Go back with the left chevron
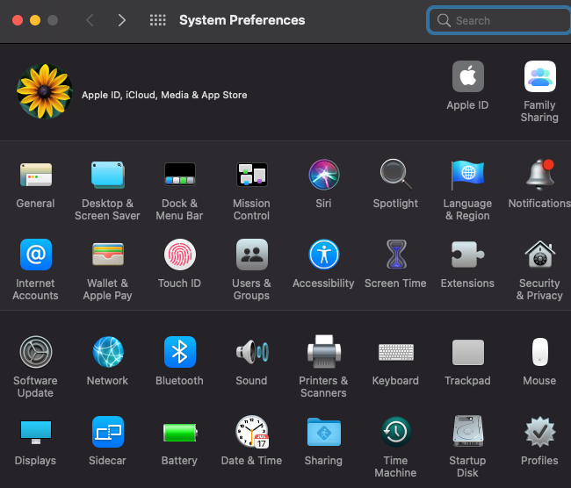Screen dimensions: 571x488 90,20
